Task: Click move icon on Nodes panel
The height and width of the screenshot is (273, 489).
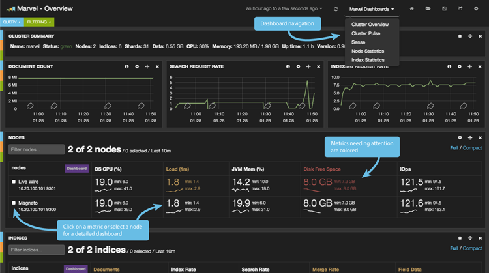Action: click(x=470, y=138)
